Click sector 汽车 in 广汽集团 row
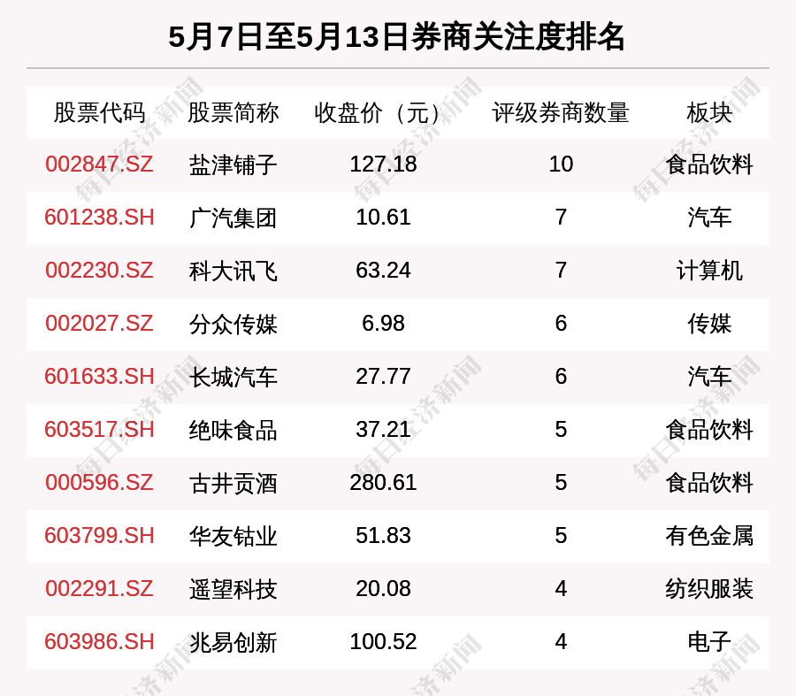This screenshot has width=796, height=696. (709, 218)
